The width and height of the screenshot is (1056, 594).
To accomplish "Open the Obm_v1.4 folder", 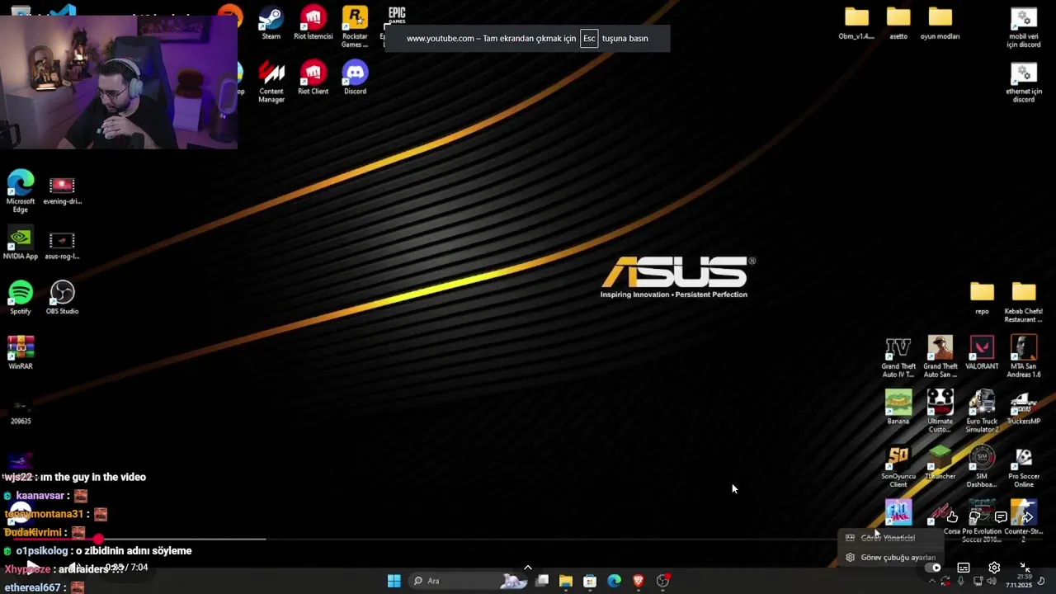I will click(x=856, y=23).
